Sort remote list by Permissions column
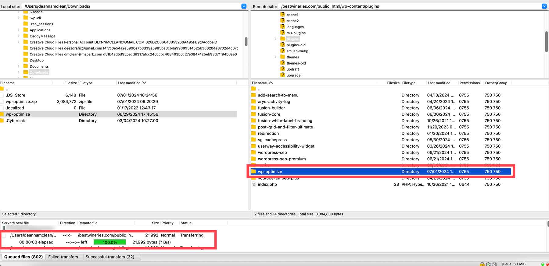The image size is (549, 266). 470,83
